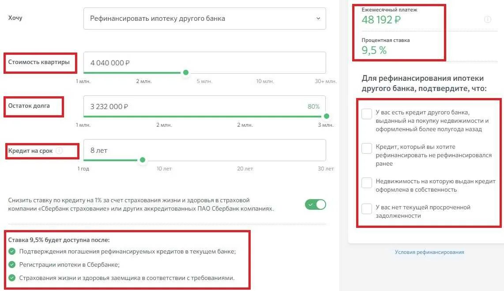Viewport: 504px width, 291px height.
Task: Click the "1 год" mark on term scale
Action: (83, 169)
